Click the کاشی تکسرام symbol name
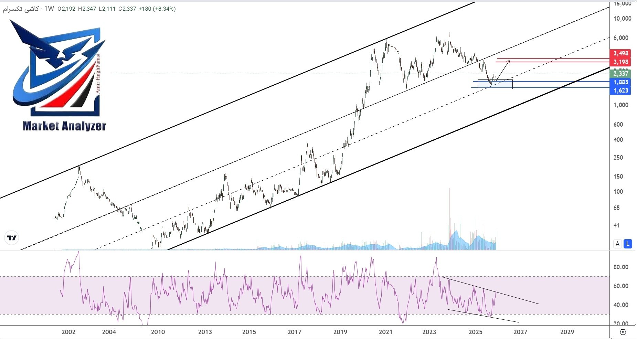The width and height of the screenshot is (637, 340). click(21, 9)
